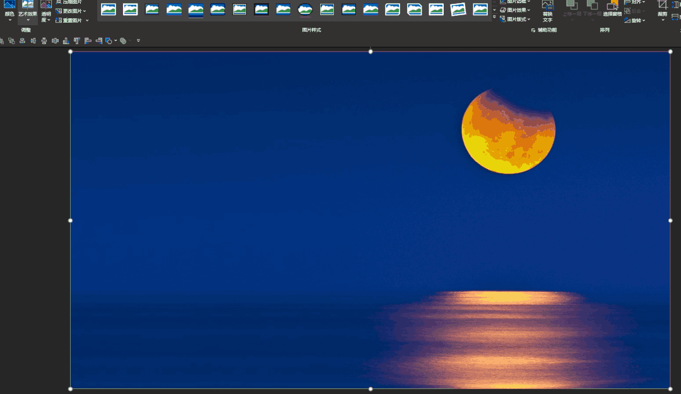
Task: Open Customize Quick Access Toolbar arrow
Action: [x=139, y=41]
